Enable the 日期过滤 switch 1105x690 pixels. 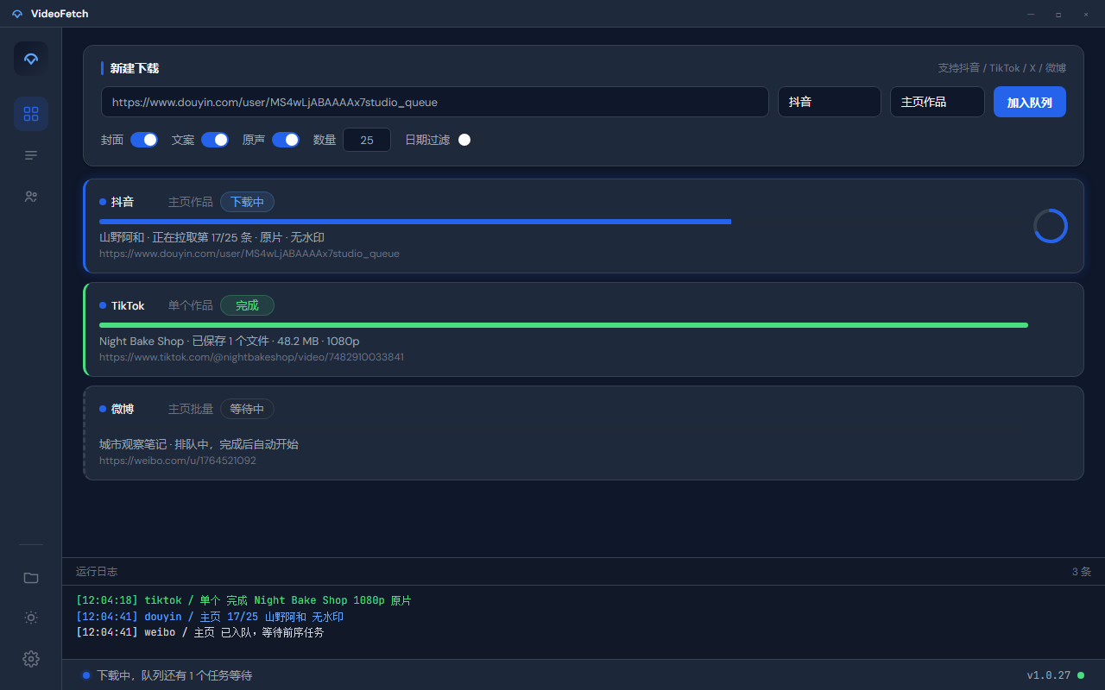point(464,140)
